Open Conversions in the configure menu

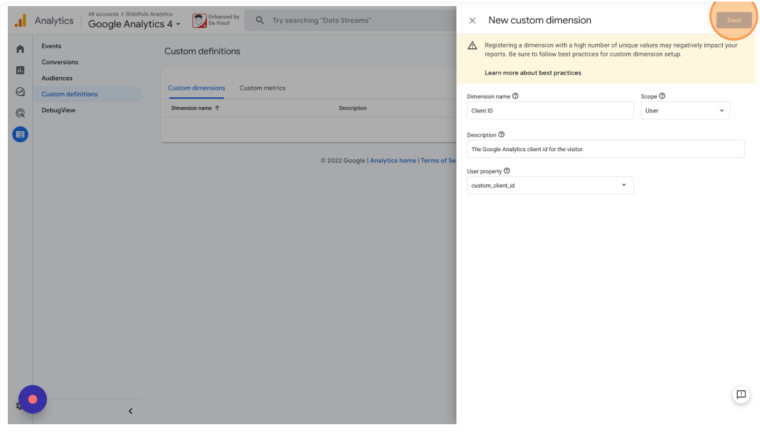coord(60,62)
